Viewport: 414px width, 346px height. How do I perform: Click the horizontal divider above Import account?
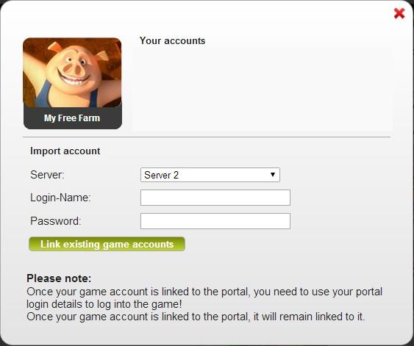pyautogui.click(x=207, y=137)
